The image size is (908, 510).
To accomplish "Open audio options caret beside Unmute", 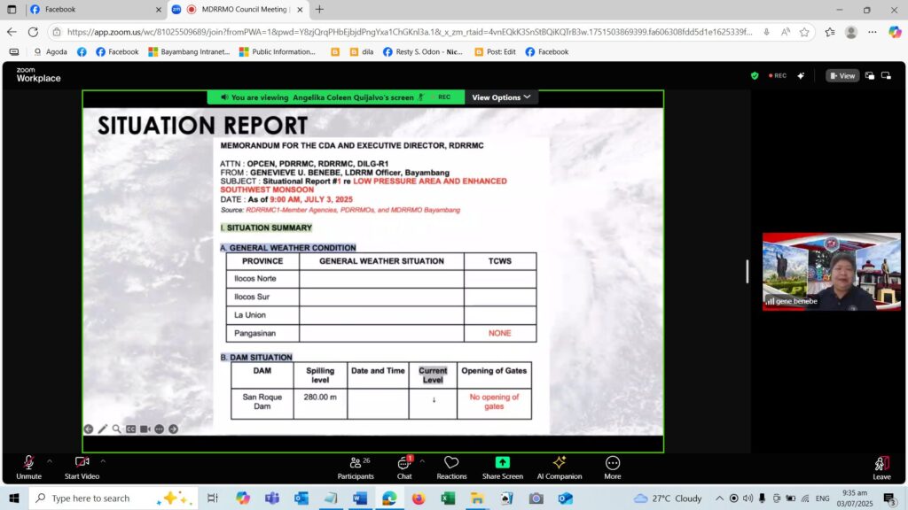I will point(50,461).
